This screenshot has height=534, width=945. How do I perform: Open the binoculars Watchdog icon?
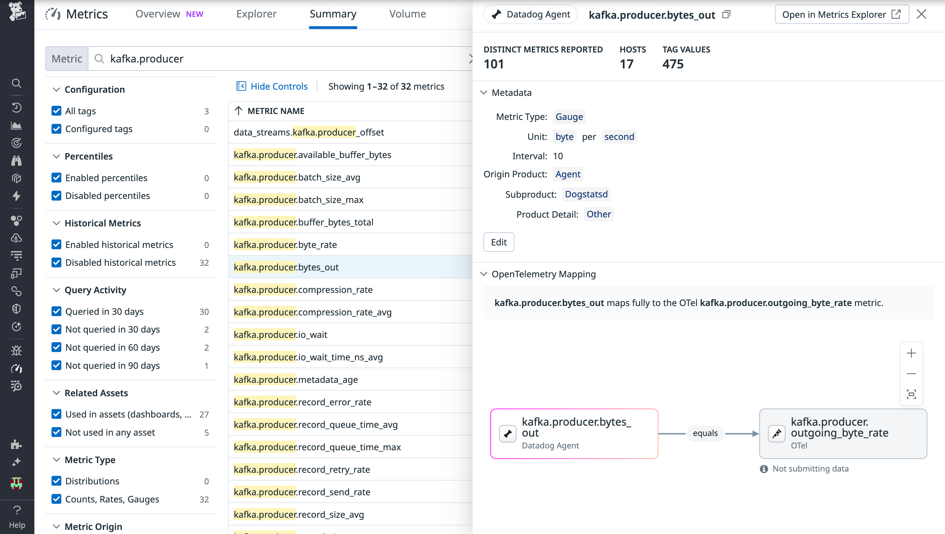pos(17,160)
